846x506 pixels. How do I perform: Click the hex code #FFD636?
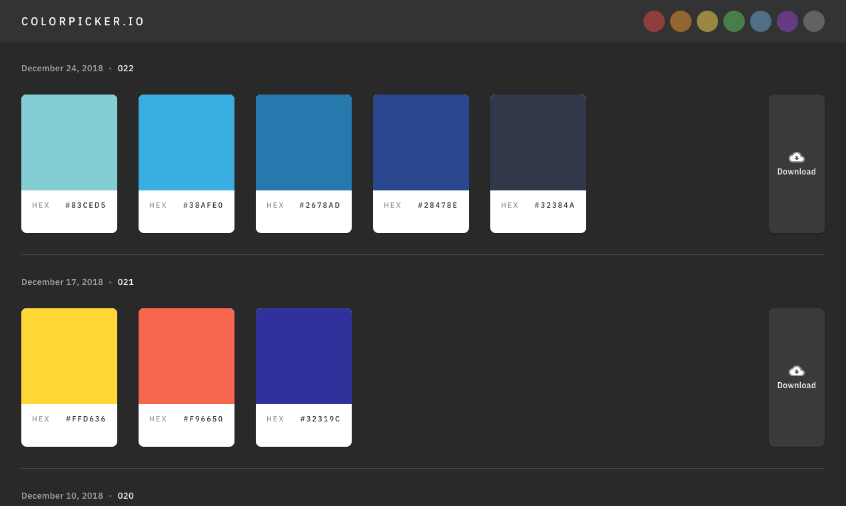coord(85,419)
